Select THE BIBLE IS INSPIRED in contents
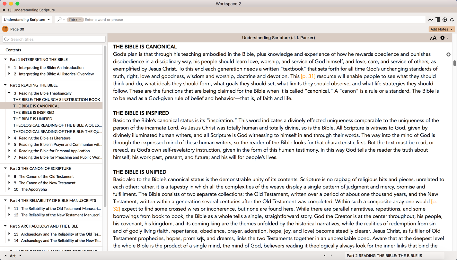 pyautogui.click(x=33, y=113)
